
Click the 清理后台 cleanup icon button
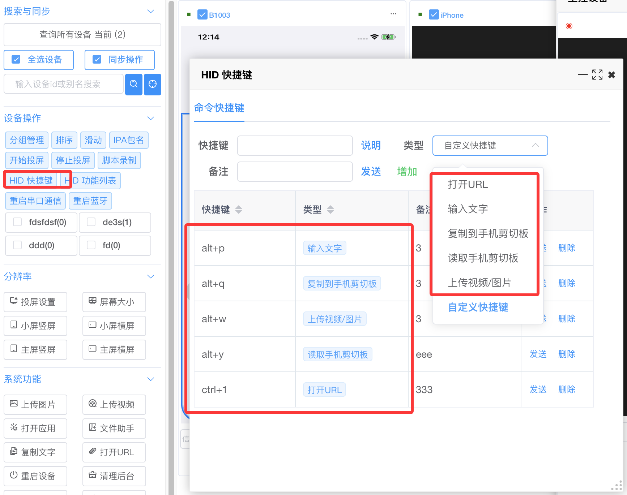click(x=114, y=476)
